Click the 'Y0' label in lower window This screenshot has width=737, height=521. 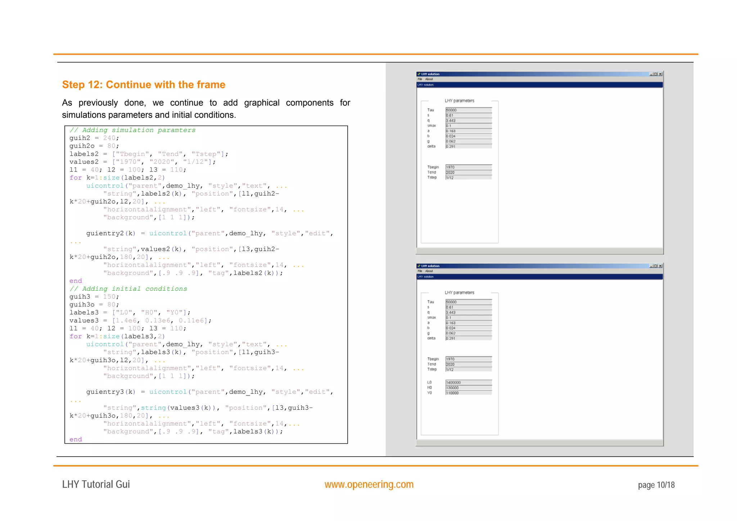pos(429,393)
